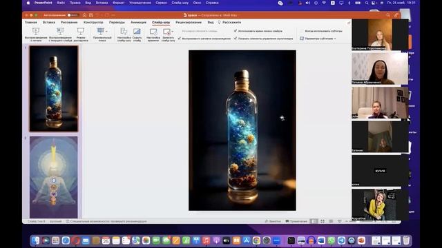Open the Apple menu
Image resolution: width=442 pixels, height=248 pixels.
point(28,3)
